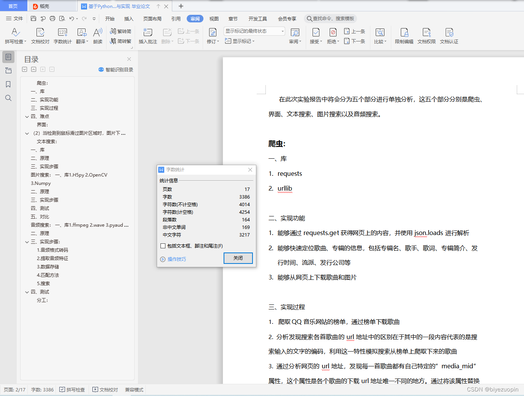
Task: Click the 智能识别目录 smart outline link
Action: [x=116, y=69]
